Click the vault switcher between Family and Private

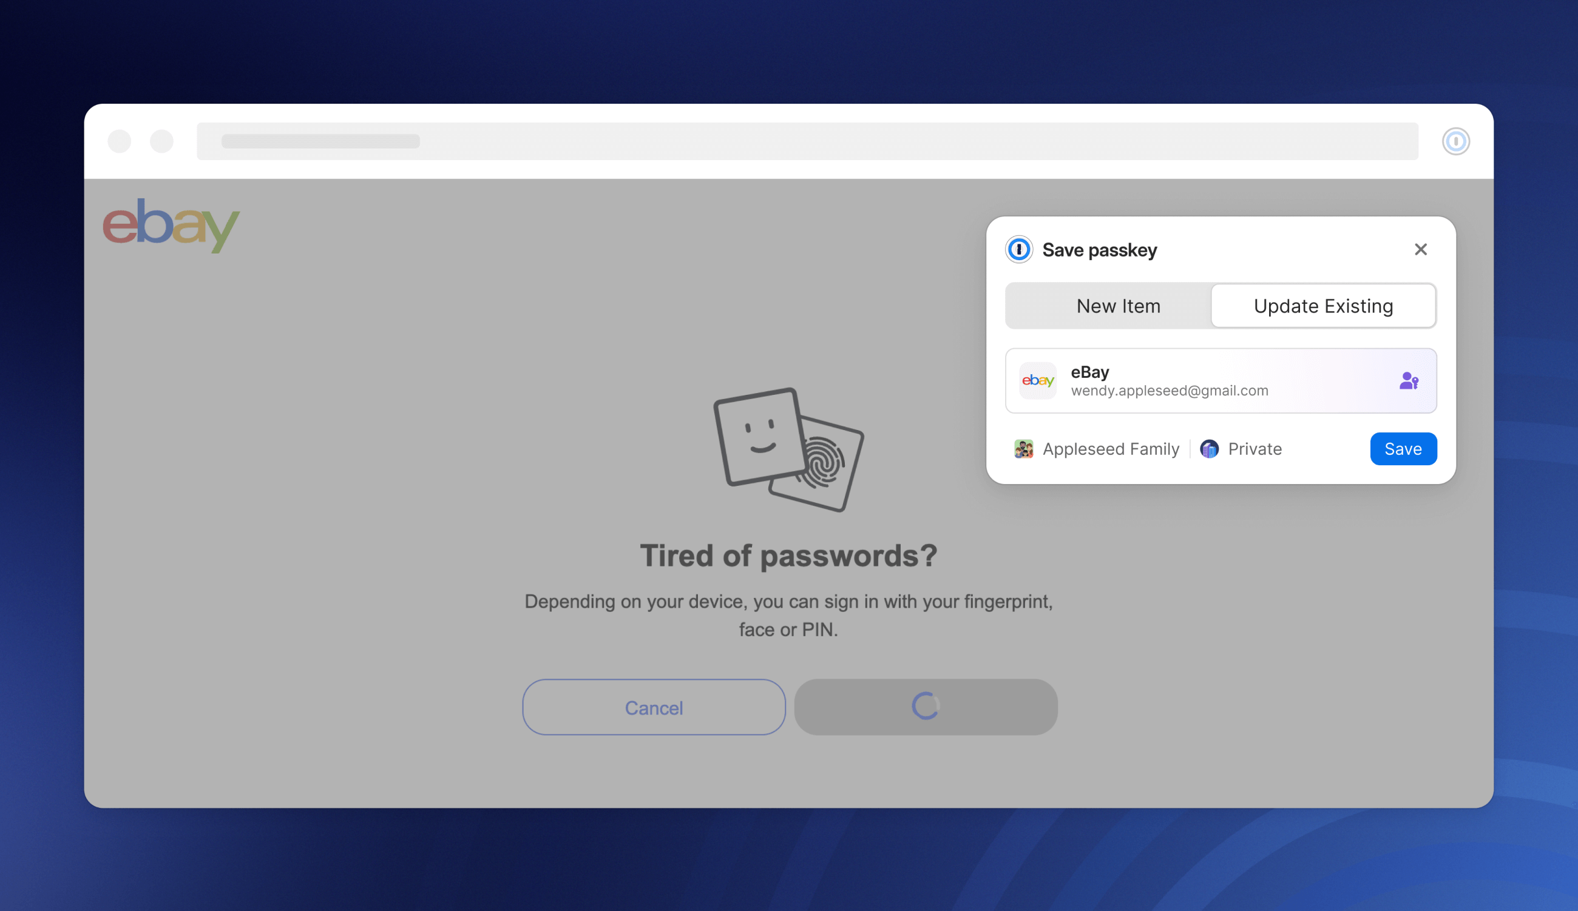click(1193, 449)
